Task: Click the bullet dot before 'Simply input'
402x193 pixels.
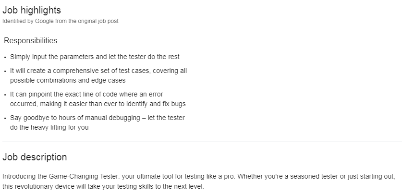Action: pyautogui.click(x=5, y=57)
